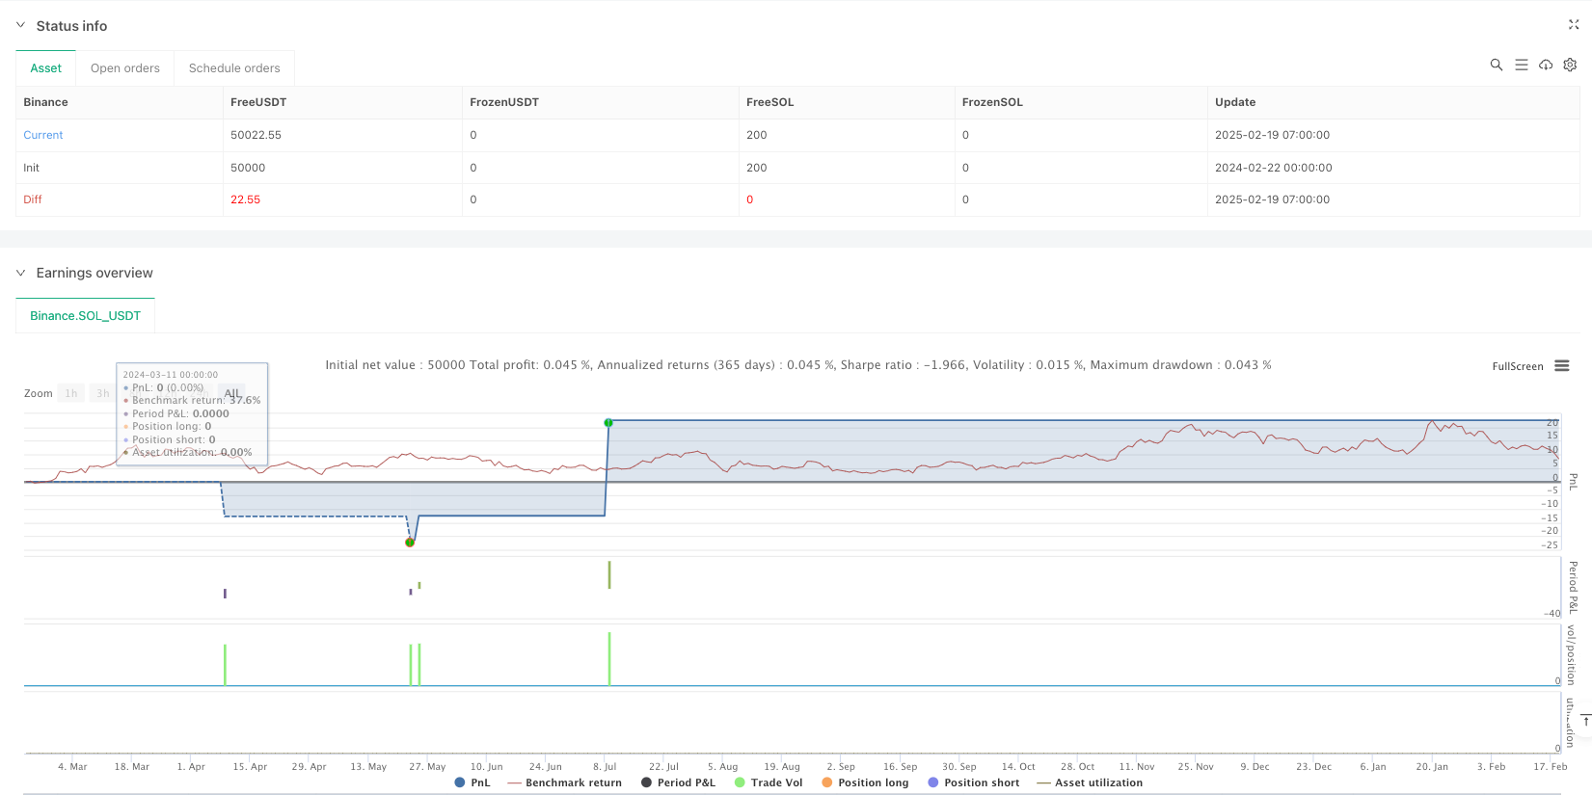Click the 8. Jul x-axis label
1592x795 pixels.
pos(605,767)
